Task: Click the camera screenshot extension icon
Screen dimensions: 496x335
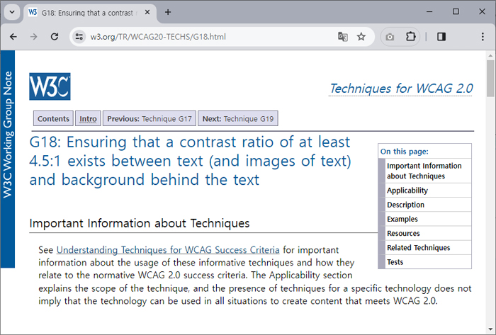Action: tap(390, 38)
